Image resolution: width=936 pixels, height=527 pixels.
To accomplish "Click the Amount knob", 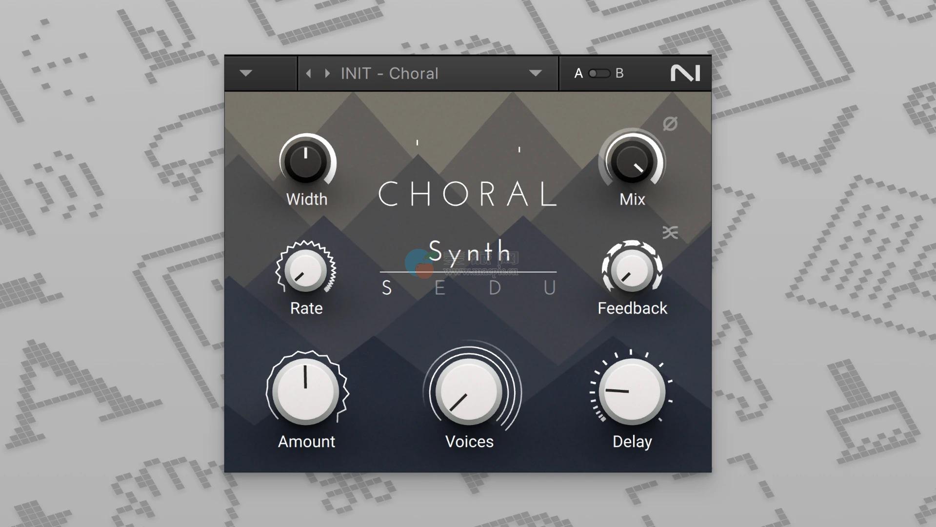I will tap(306, 391).
